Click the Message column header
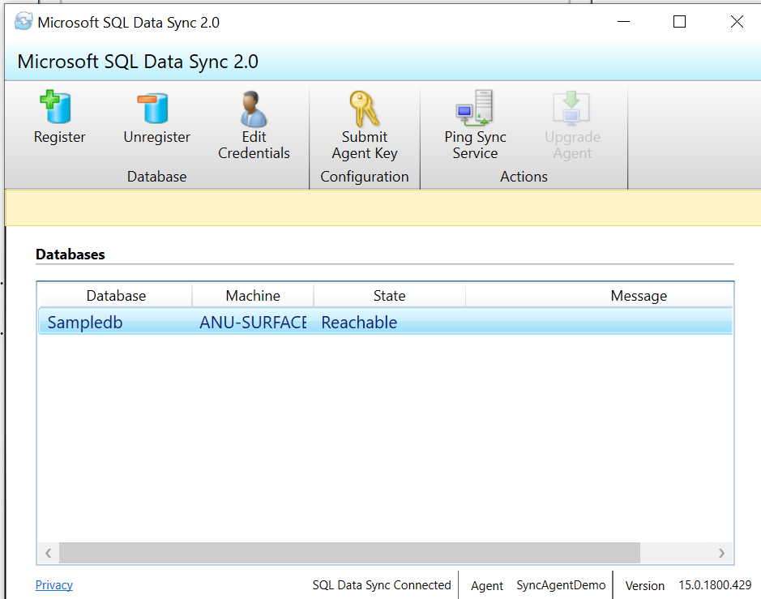This screenshot has height=599, width=761. point(638,295)
